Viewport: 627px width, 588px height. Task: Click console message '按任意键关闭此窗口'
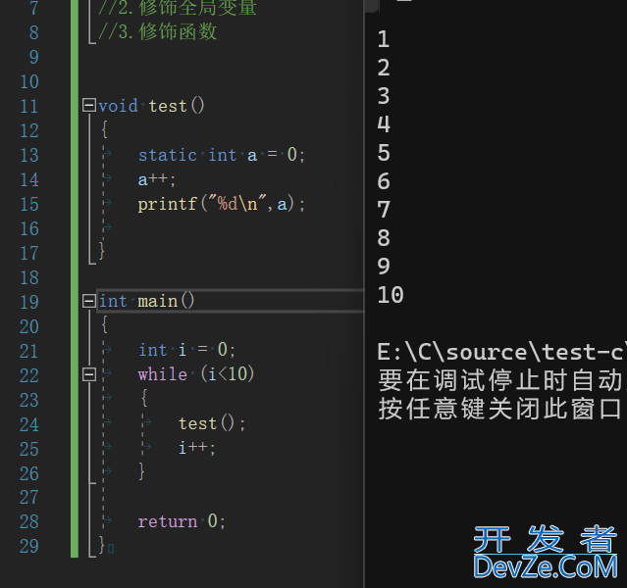(499, 409)
